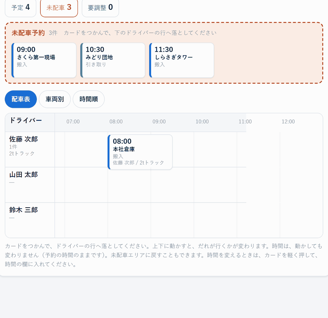Image resolution: width=328 pixels, height=318 pixels.
Task: Select the 未配車 3 summary chip
Action: 59,8
